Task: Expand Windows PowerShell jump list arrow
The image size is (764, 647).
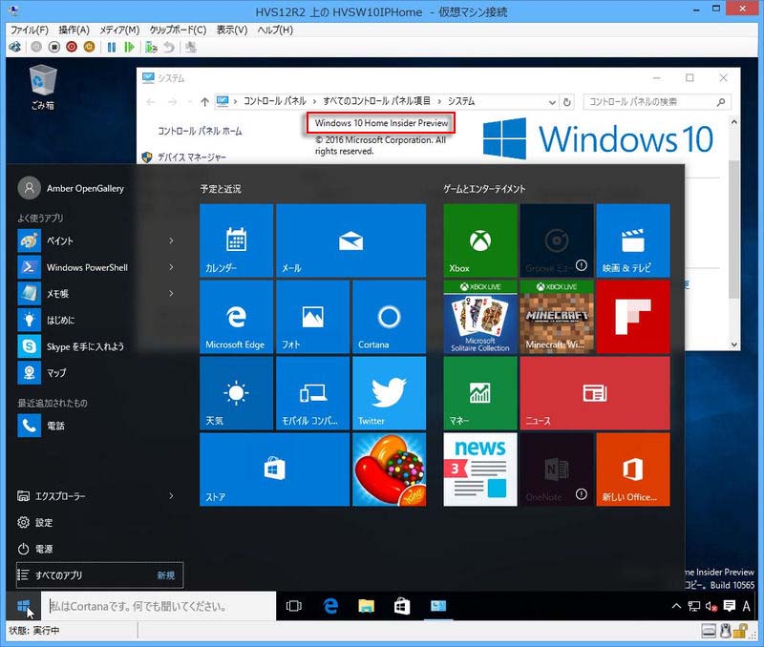Action: (171, 267)
